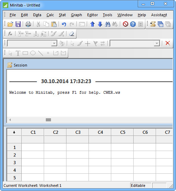This screenshot has width=176, height=191.
Task: Click the Save Project floppy disk icon
Action: 18,24
